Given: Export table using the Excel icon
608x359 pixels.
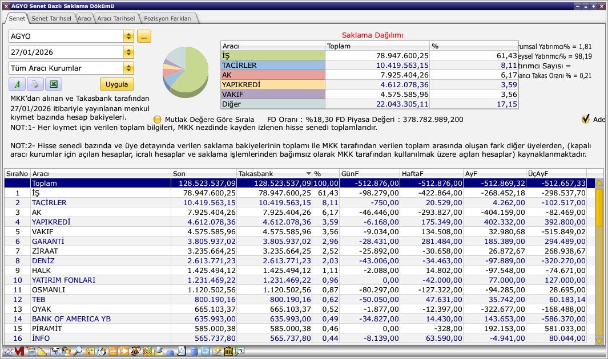Looking at the screenshot, I should point(53,84).
